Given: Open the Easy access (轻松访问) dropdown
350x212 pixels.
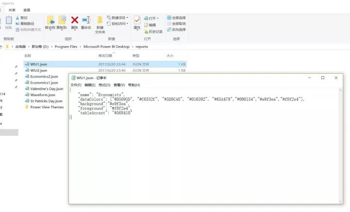Looking at the screenshot, I should [118, 24].
